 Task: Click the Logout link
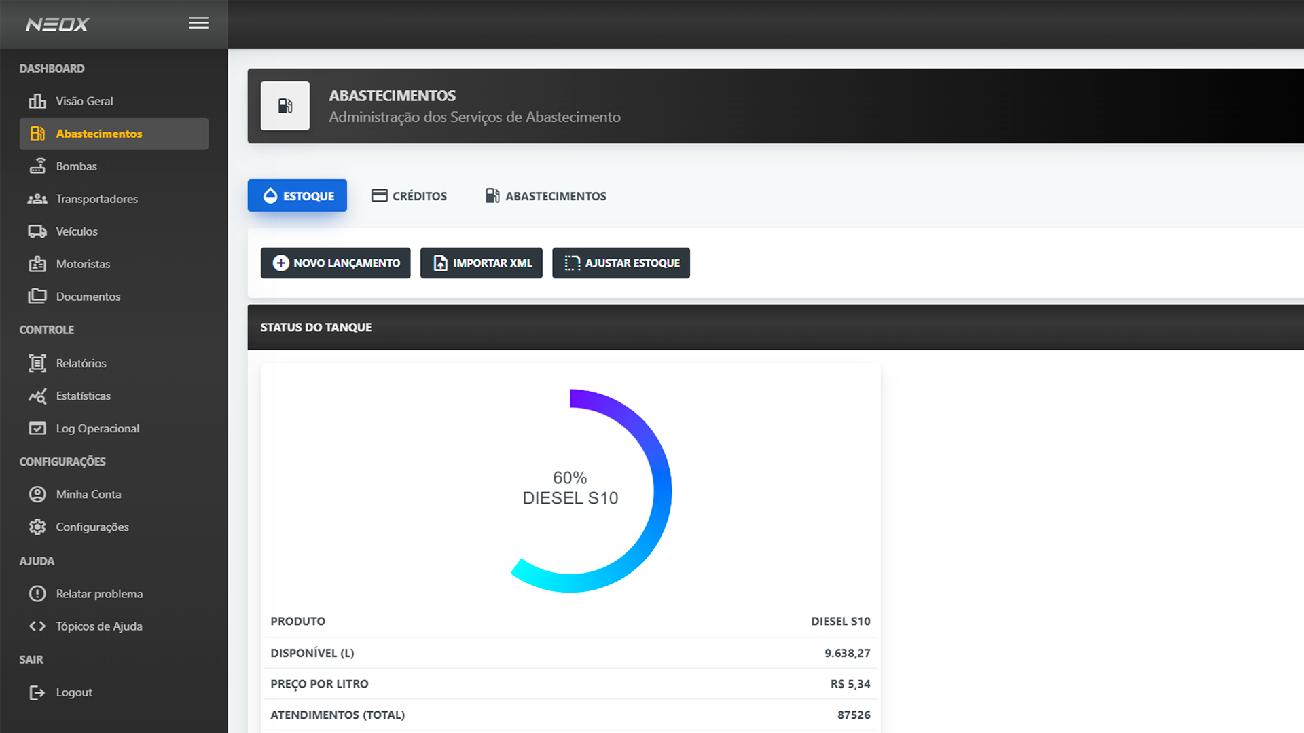(73, 692)
